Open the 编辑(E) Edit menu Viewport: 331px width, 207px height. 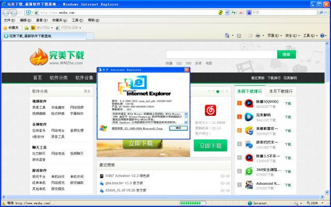coord(25,20)
